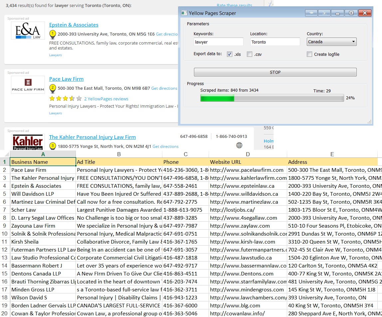Click the Kirsh Sheila cell
The width and height of the screenshot is (382, 317).
tap(43, 242)
